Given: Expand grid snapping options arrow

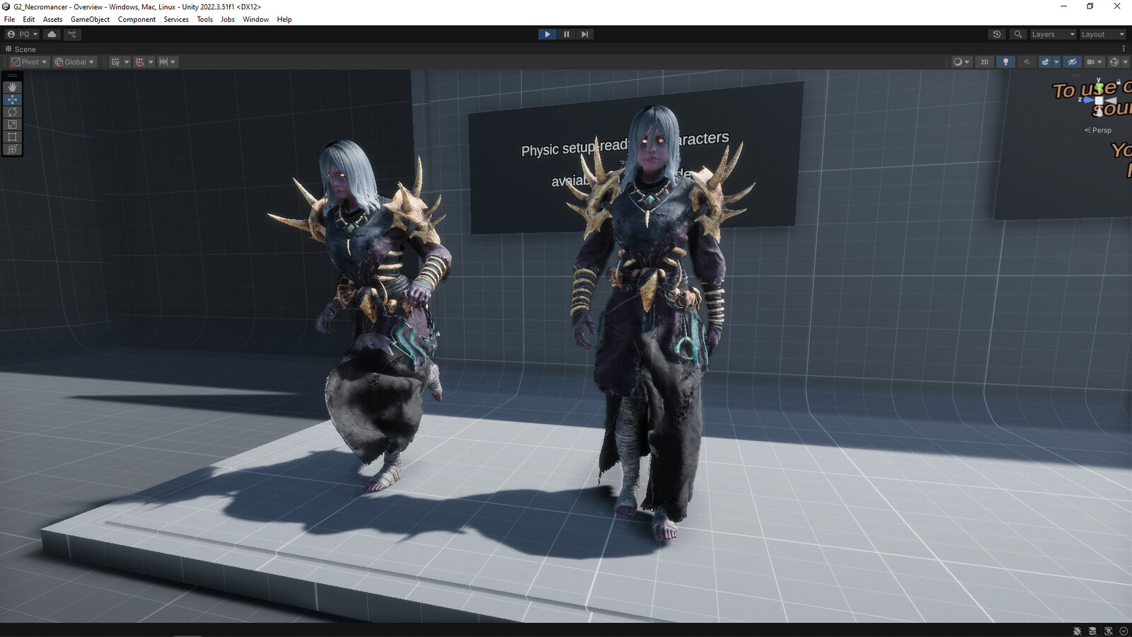Looking at the screenshot, I should pos(151,62).
